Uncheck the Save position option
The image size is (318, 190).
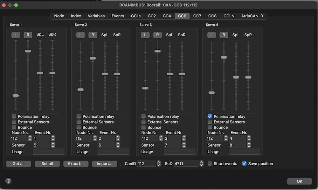(244, 164)
